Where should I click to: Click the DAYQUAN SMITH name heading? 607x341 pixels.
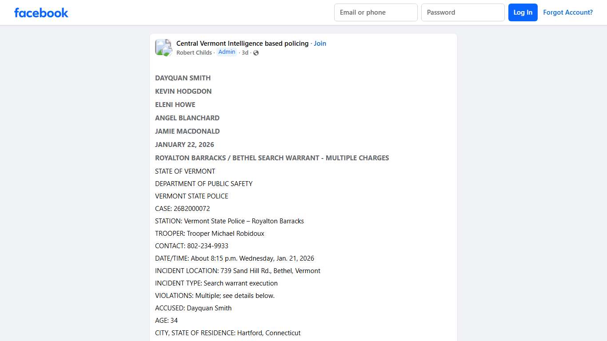point(183,78)
